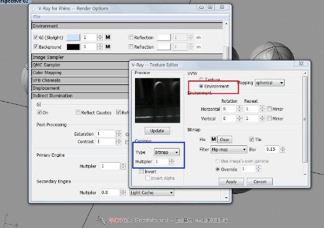Enable Invert checkbox in Texture Editor
324x228 pixels.
141,171
